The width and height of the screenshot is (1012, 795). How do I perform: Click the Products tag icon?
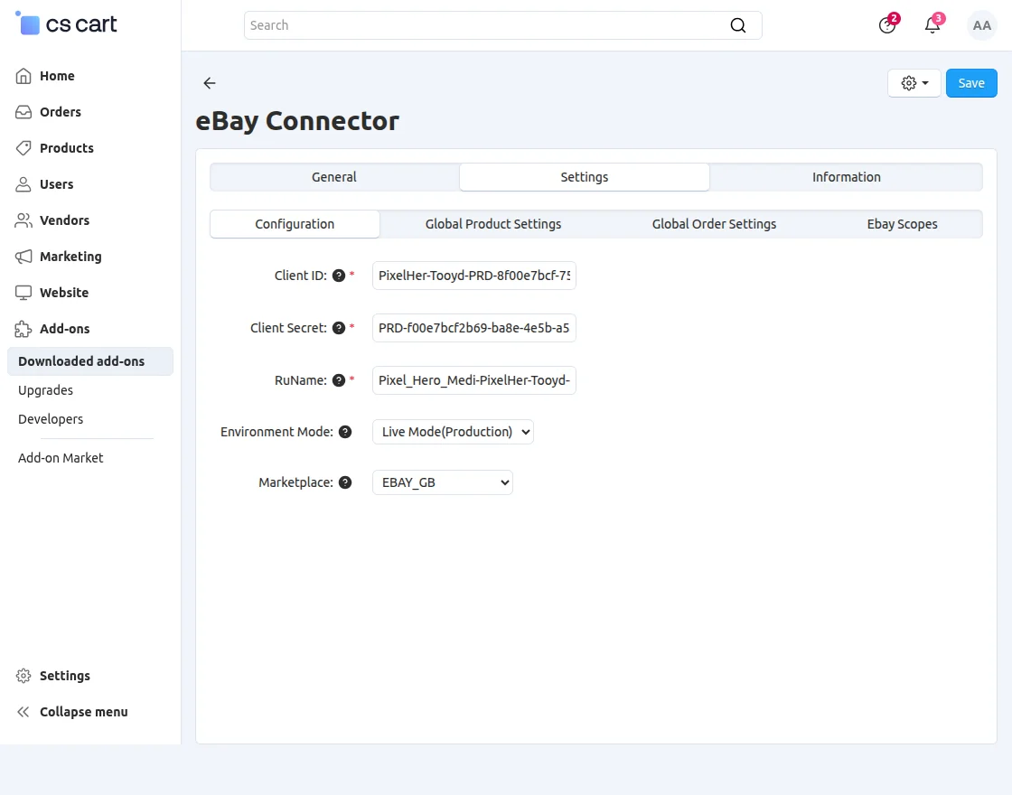click(23, 148)
